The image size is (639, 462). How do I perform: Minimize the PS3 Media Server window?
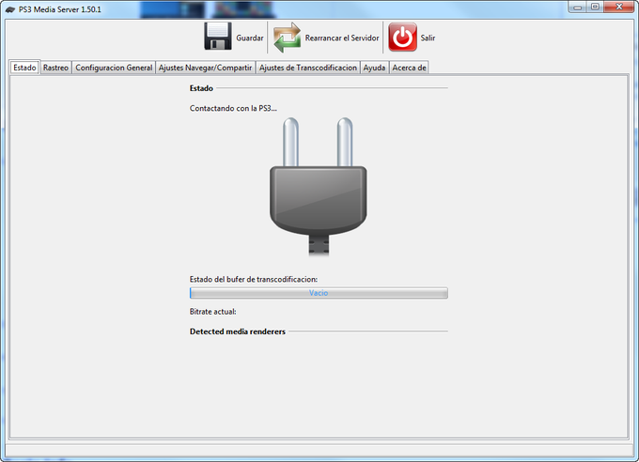(578, 7)
